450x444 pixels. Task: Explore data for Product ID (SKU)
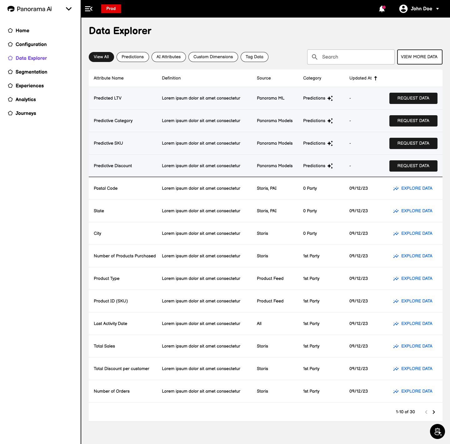pyautogui.click(x=413, y=301)
